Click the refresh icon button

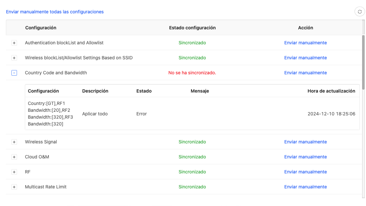coord(359,12)
